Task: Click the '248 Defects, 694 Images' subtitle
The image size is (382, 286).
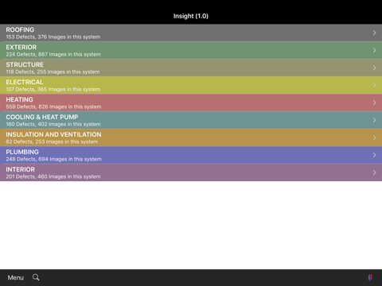Action: 53,160
